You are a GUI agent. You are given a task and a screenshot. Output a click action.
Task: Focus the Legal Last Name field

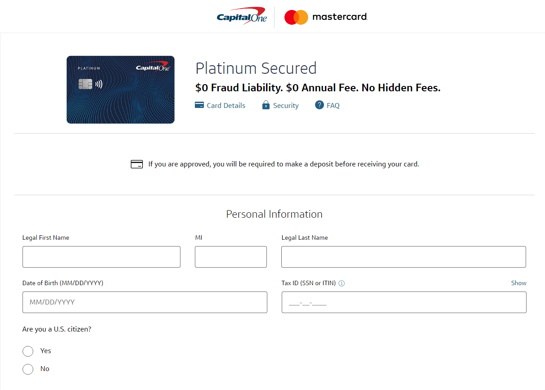pyautogui.click(x=404, y=257)
